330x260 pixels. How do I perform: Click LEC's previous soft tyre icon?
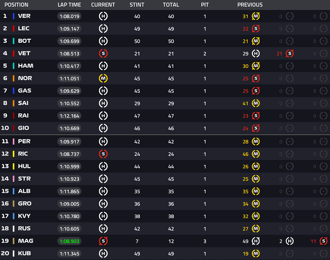pos(256,29)
